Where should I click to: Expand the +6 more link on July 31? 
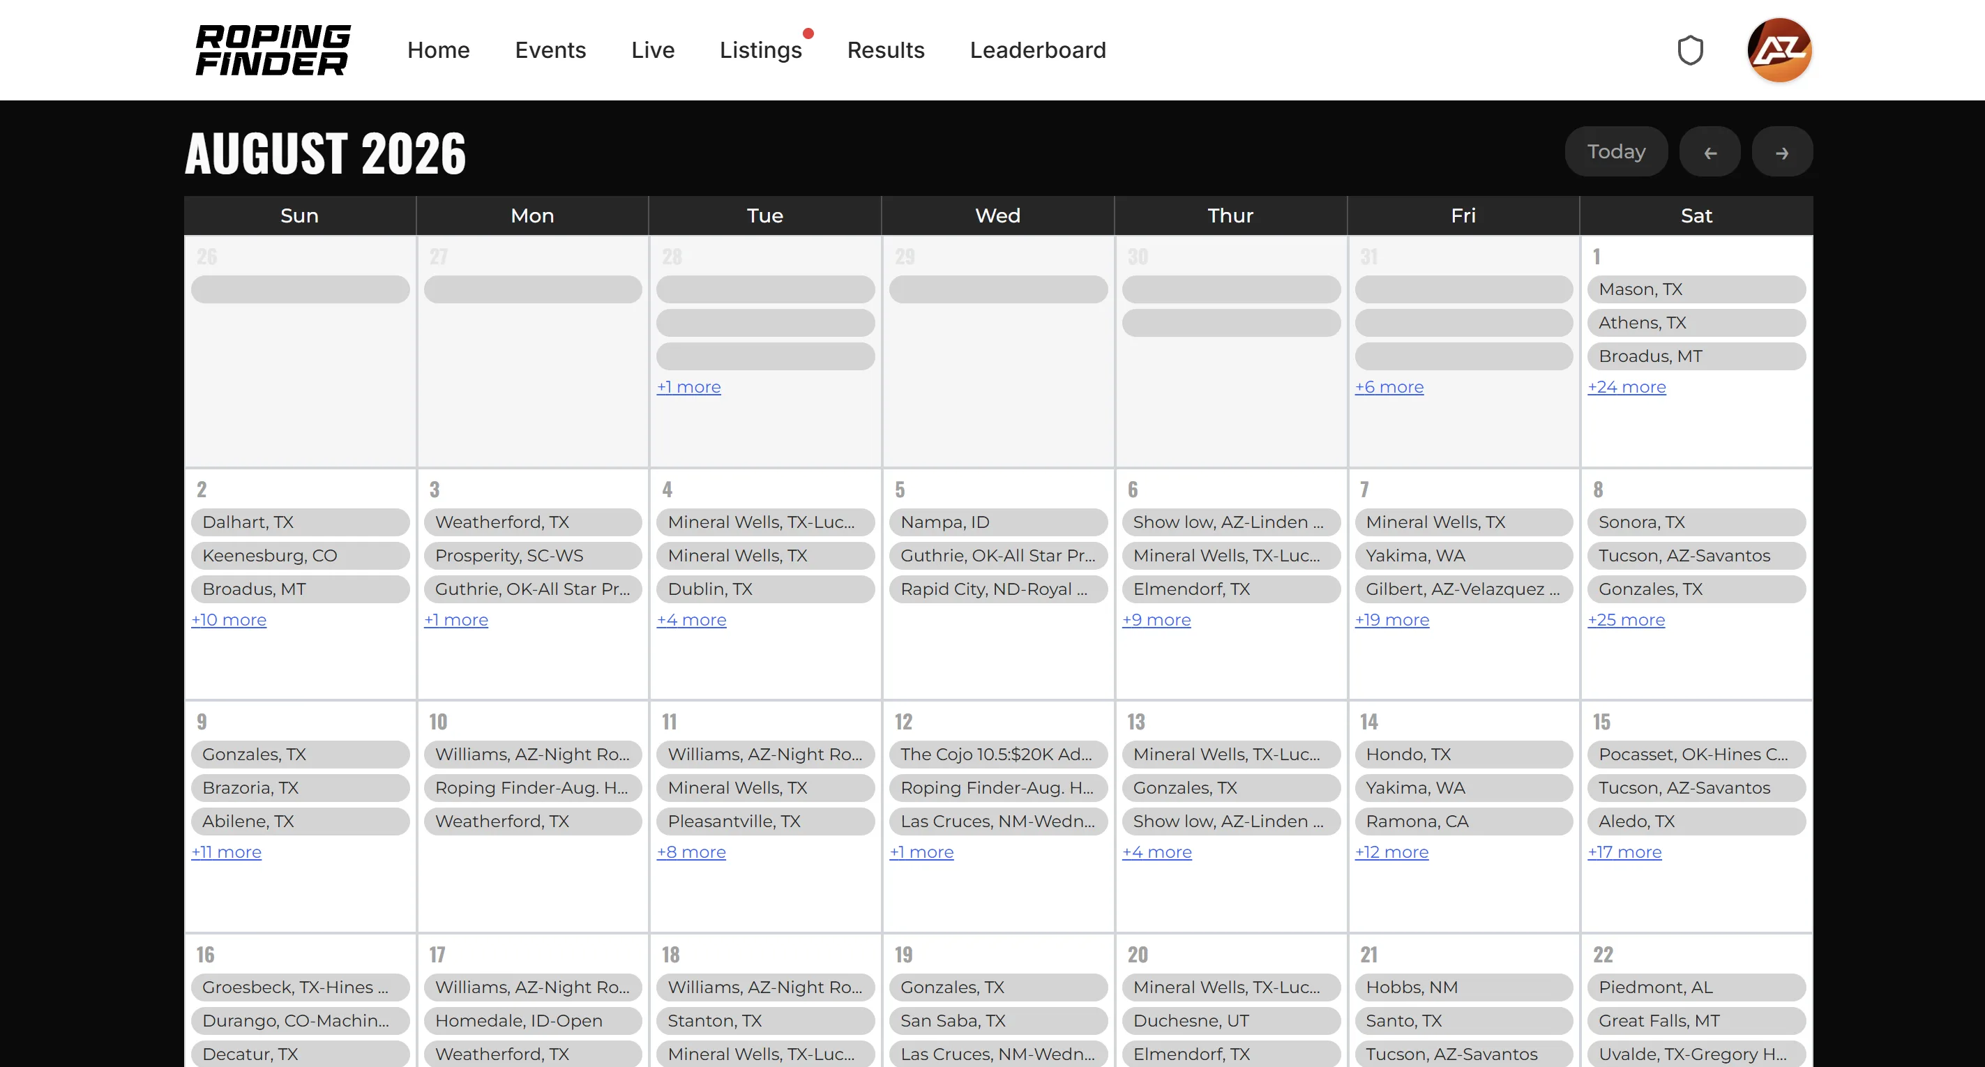pos(1389,387)
